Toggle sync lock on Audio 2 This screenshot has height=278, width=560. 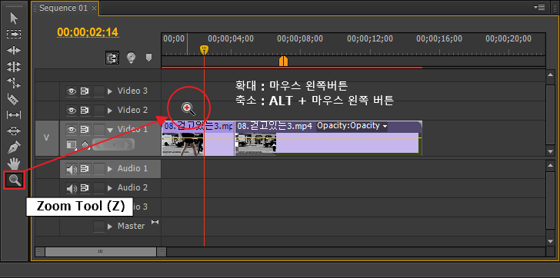coord(85,188)
